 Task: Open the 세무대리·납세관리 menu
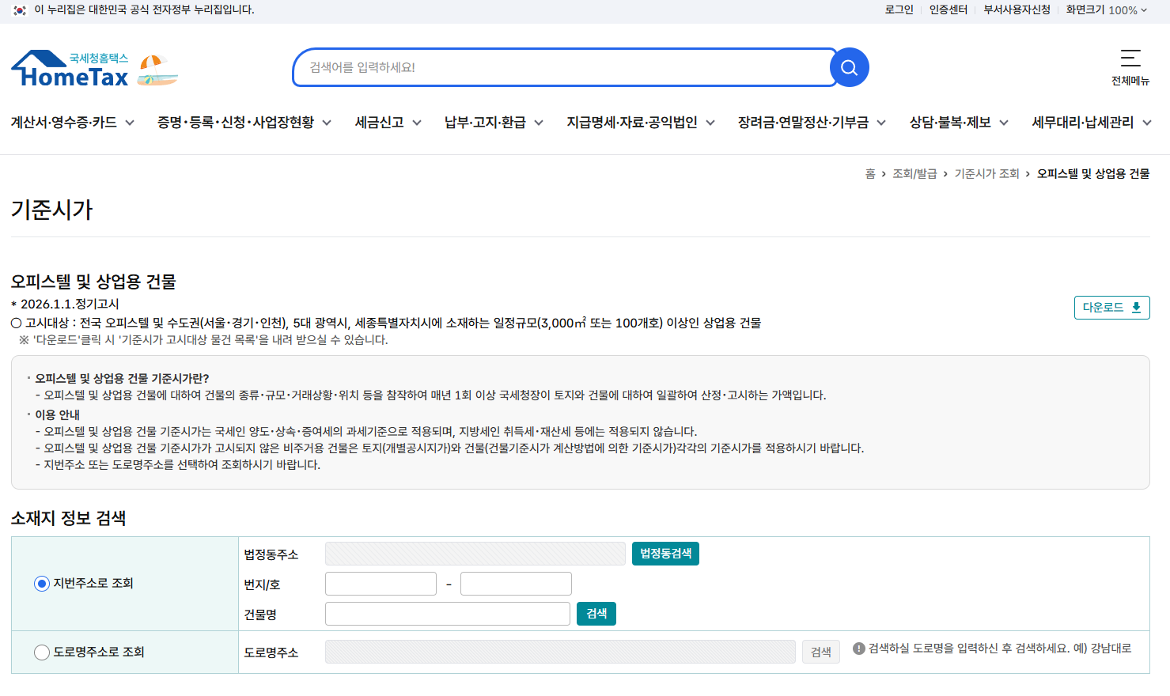pyautogui.click(x=1083, y=123)
